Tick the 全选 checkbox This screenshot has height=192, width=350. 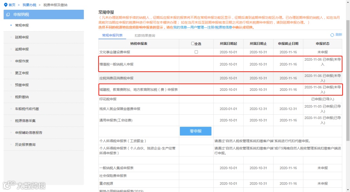click(192, 43)
